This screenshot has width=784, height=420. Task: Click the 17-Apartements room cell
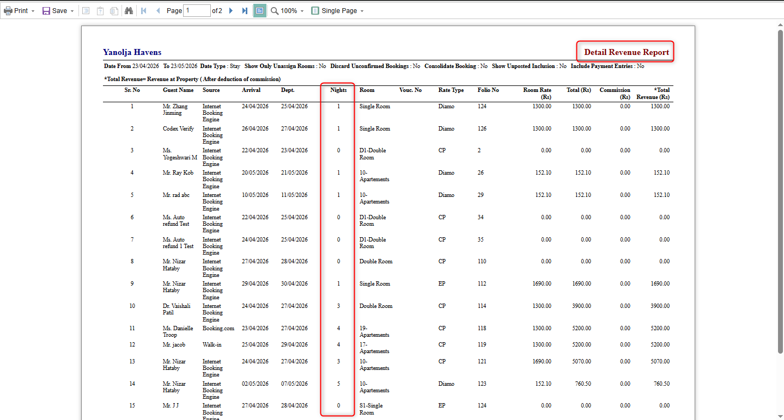click(x=374, y=348)
